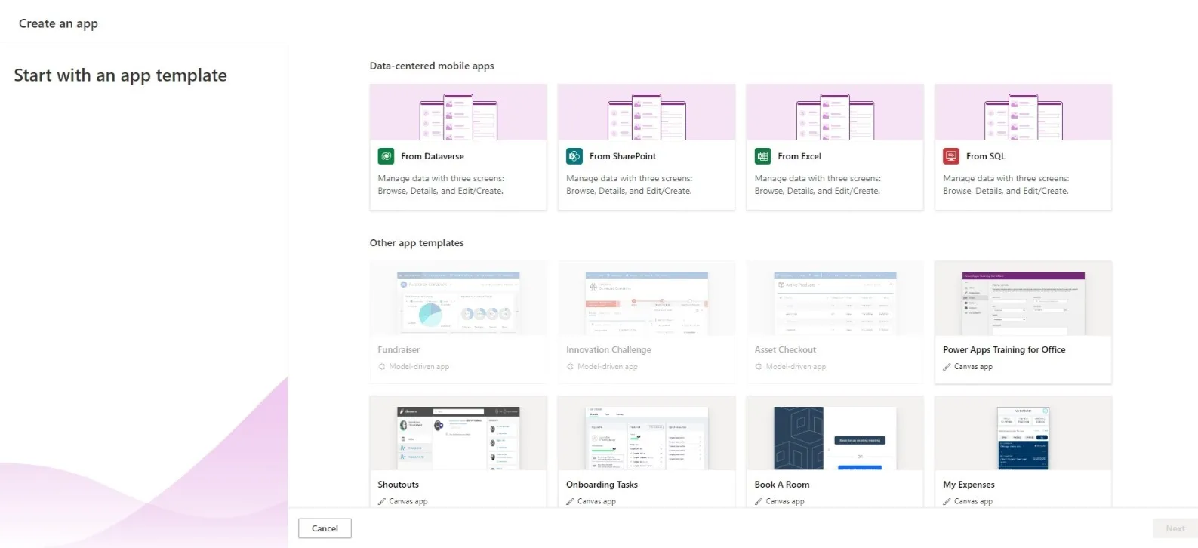Click the Other app templates heading
This screenshot has height=548, width=1198.
point(417,243)
